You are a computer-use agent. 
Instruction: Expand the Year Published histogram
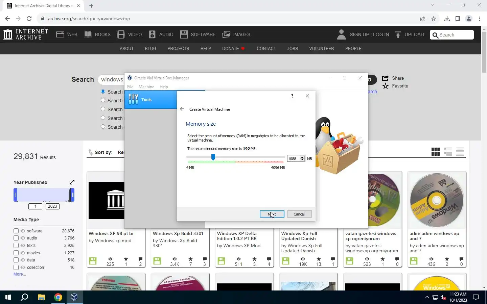tap(72, 182)
